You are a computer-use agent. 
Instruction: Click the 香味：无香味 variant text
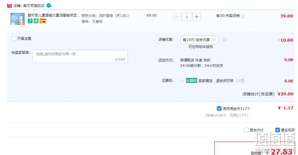coord(92,22)
